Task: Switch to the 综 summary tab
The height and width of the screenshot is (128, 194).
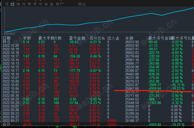Action: (7, 4)
